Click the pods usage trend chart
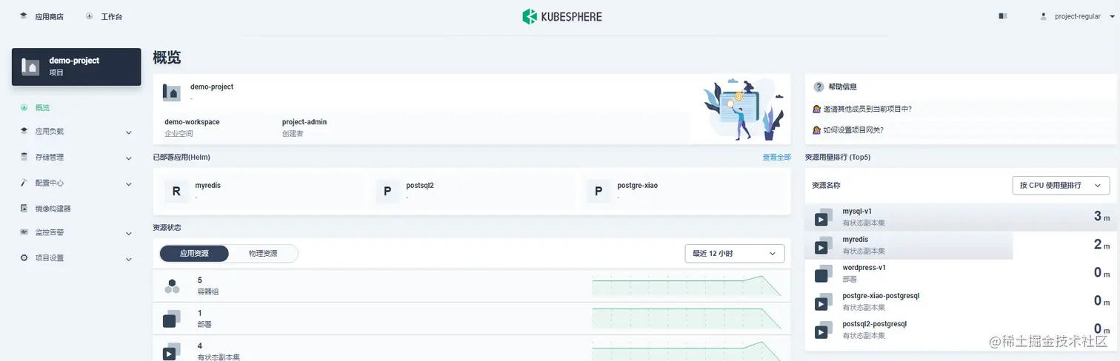This screenshot has height=361, width=1120. pos(687,286)
